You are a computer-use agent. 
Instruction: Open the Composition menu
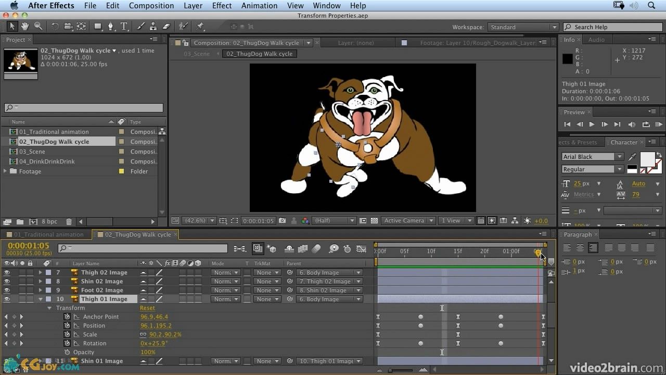coord(151,6)
